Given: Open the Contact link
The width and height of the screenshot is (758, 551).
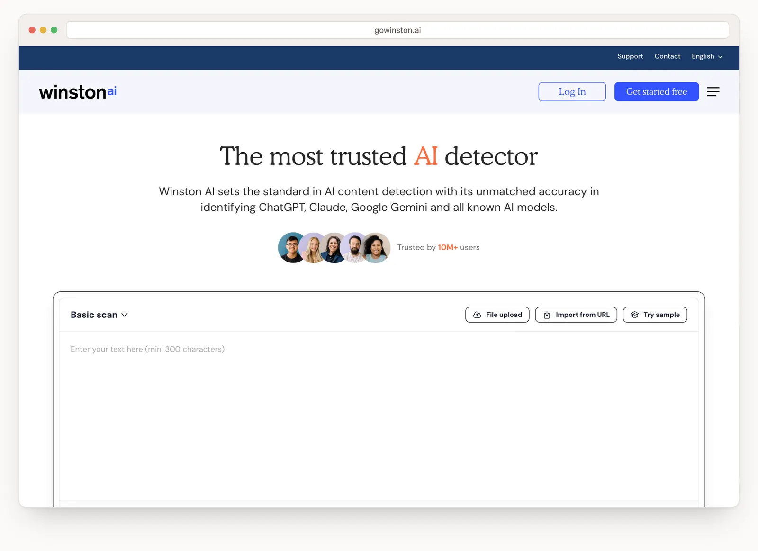Looking at the screenshot, I should click(668, 56).
